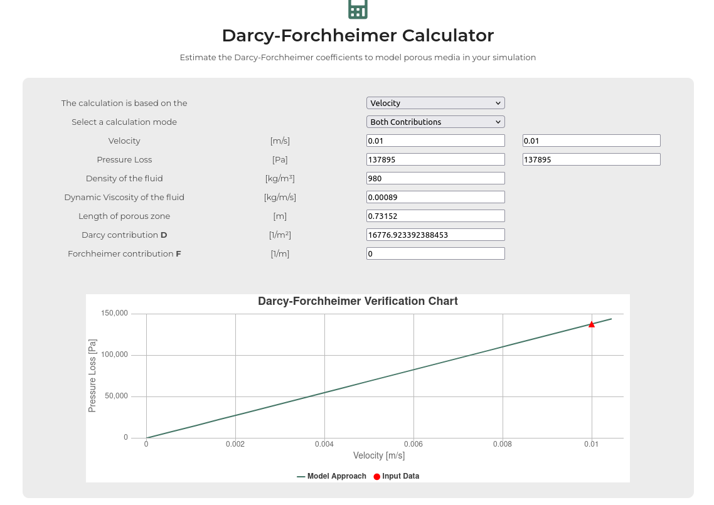The image size is (714, 505).
Task: Click the first Velocity input field
Action: [435, 141]
